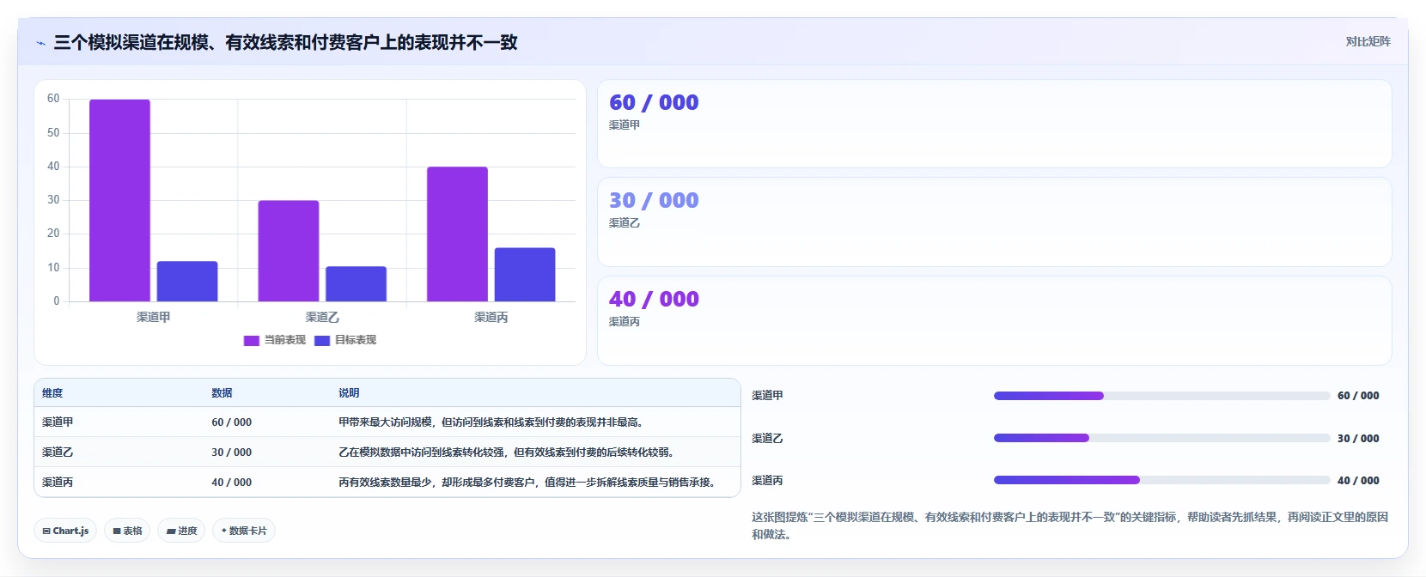This screenshot has width=1426, height=577.
Task: Click the 渠道丙 purple current bar
Action: coord(457,234)
